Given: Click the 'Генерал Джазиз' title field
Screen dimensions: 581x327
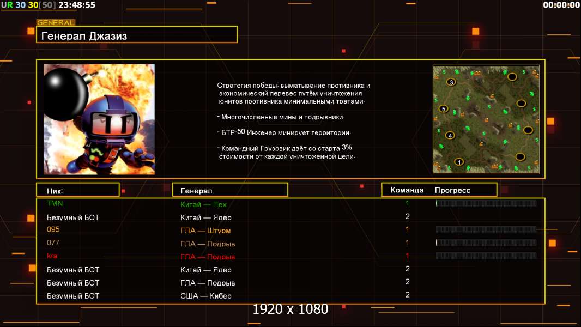Looking at the screenshot, I should point(137,34).
